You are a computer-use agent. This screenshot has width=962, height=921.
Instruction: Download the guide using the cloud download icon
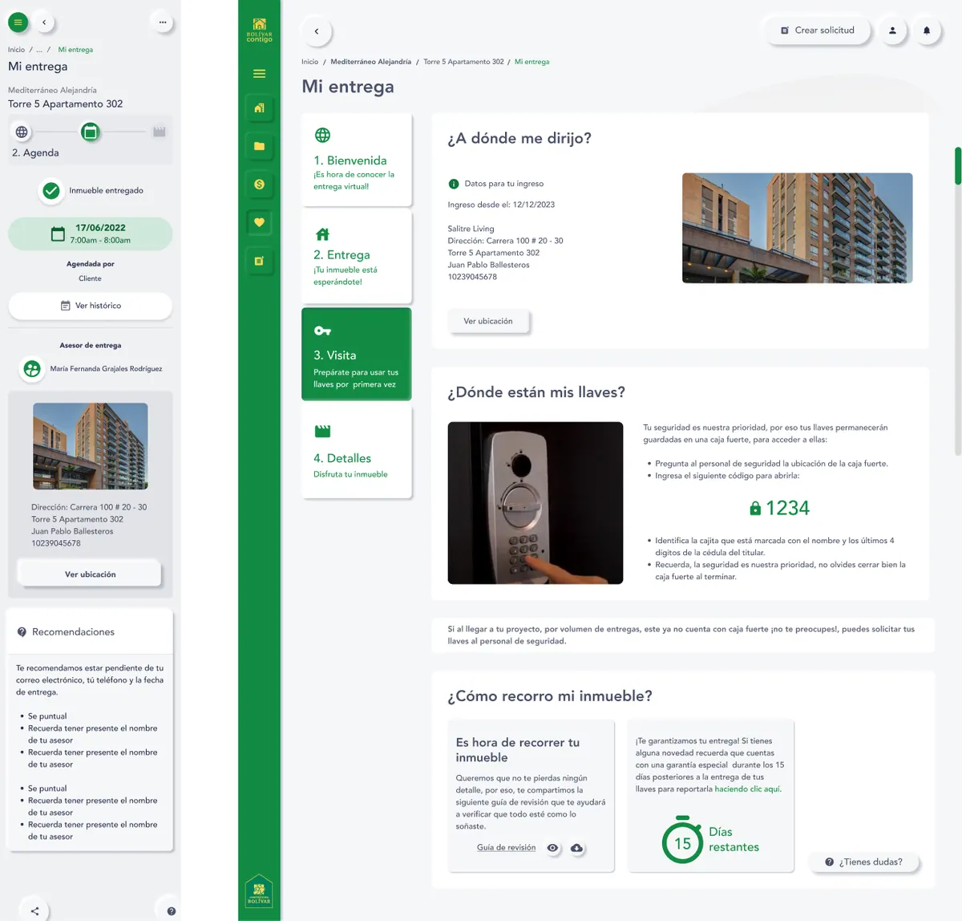pos(576,848)
